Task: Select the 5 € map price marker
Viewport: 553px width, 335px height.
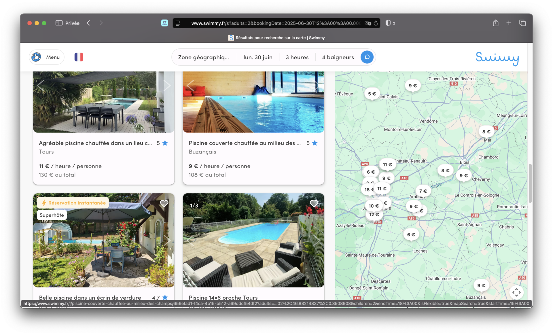Action: 372,94
